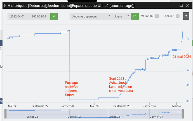The height and width of the screenshot is (121, 193).
Task: Click the y-axis value 70
Action: coord(188,39)
